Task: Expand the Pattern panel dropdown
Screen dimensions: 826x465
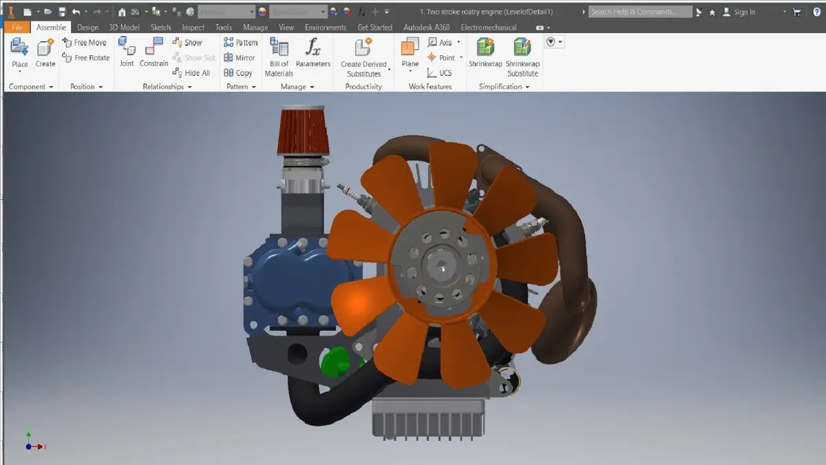Action: click(x=253, y=87)
